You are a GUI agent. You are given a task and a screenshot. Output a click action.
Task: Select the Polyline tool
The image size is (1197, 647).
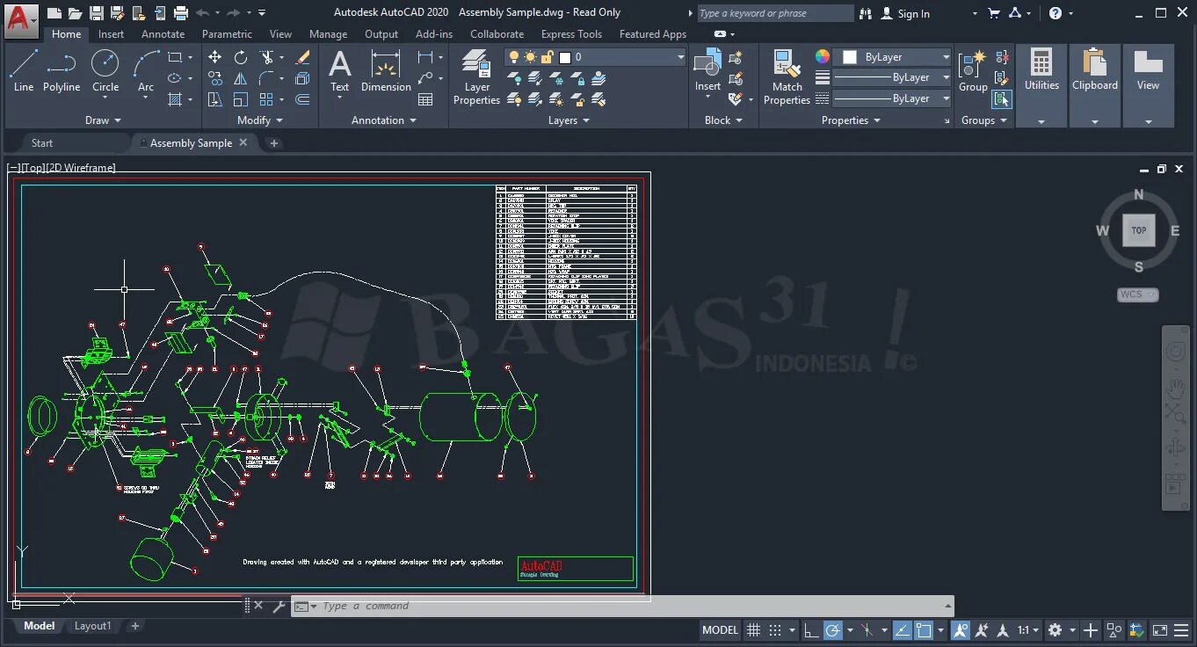[x=62, y=71]
